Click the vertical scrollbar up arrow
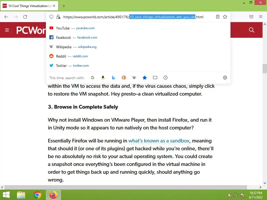 tap(265, 24)
